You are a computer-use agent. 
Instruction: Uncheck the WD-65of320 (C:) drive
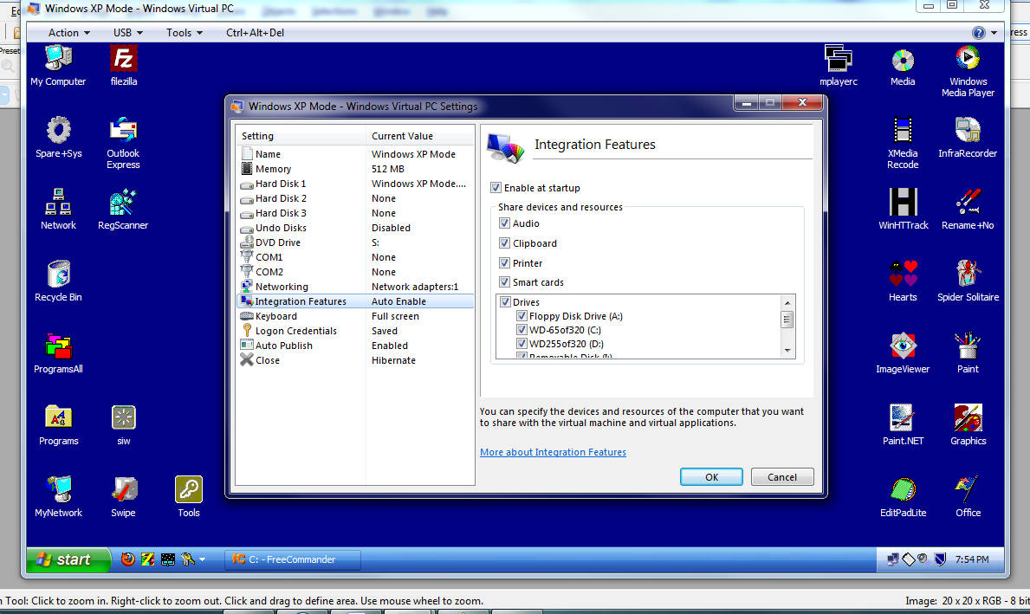(521, 330)
